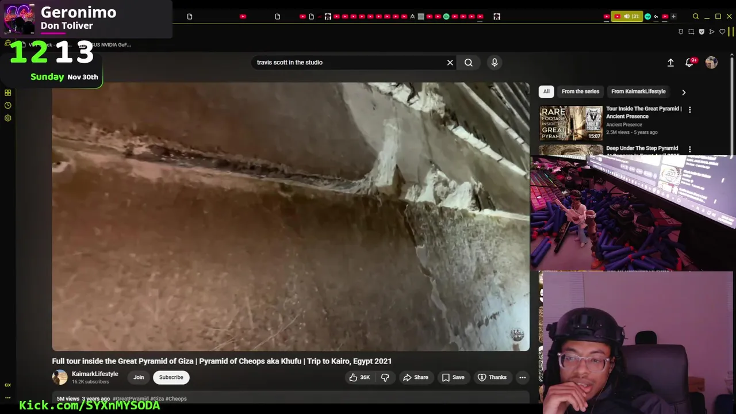Viewport: 736px width, 414px height.
Task: Click the GX Control icon in sidebar
Action: [8, 385]
